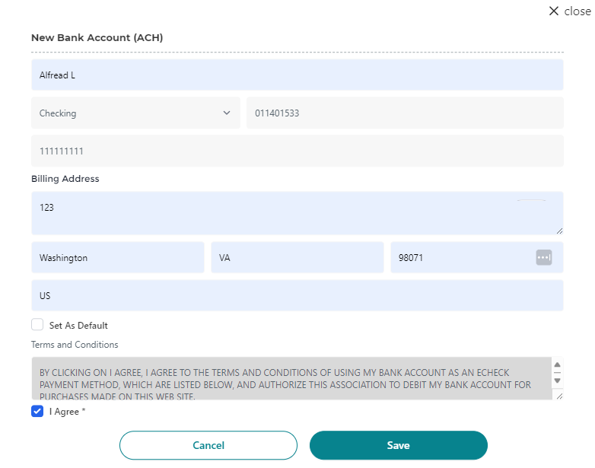Viewport: 595px width, 468px height.
Task: Click the X close icon
Action: coord(554,11)
